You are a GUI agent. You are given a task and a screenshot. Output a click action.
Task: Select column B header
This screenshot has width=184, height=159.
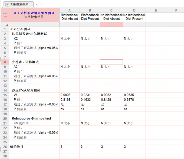[90, 10]
